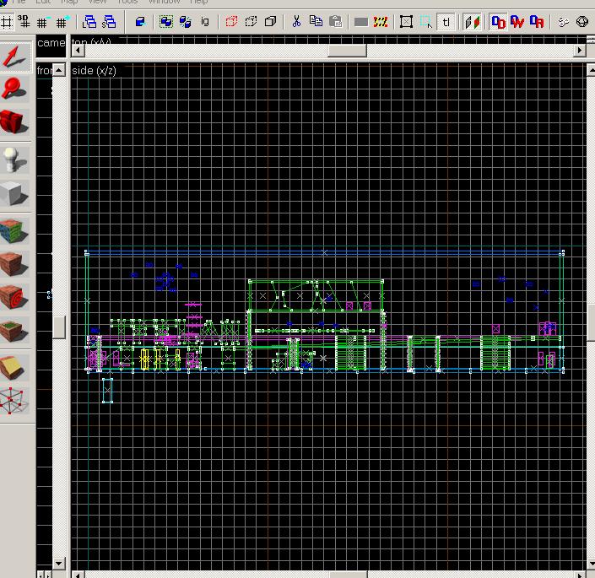Select the red Camera tool
The image size is (595, 578).
[x=15, y=122]
